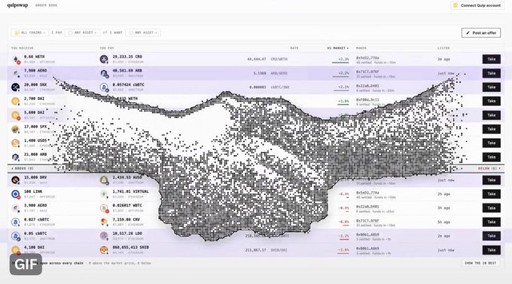Image resolution: width=512 pixels, height=284 pixels.
Task: Click the CRO/WETH rate pair label
Action: 279,60
